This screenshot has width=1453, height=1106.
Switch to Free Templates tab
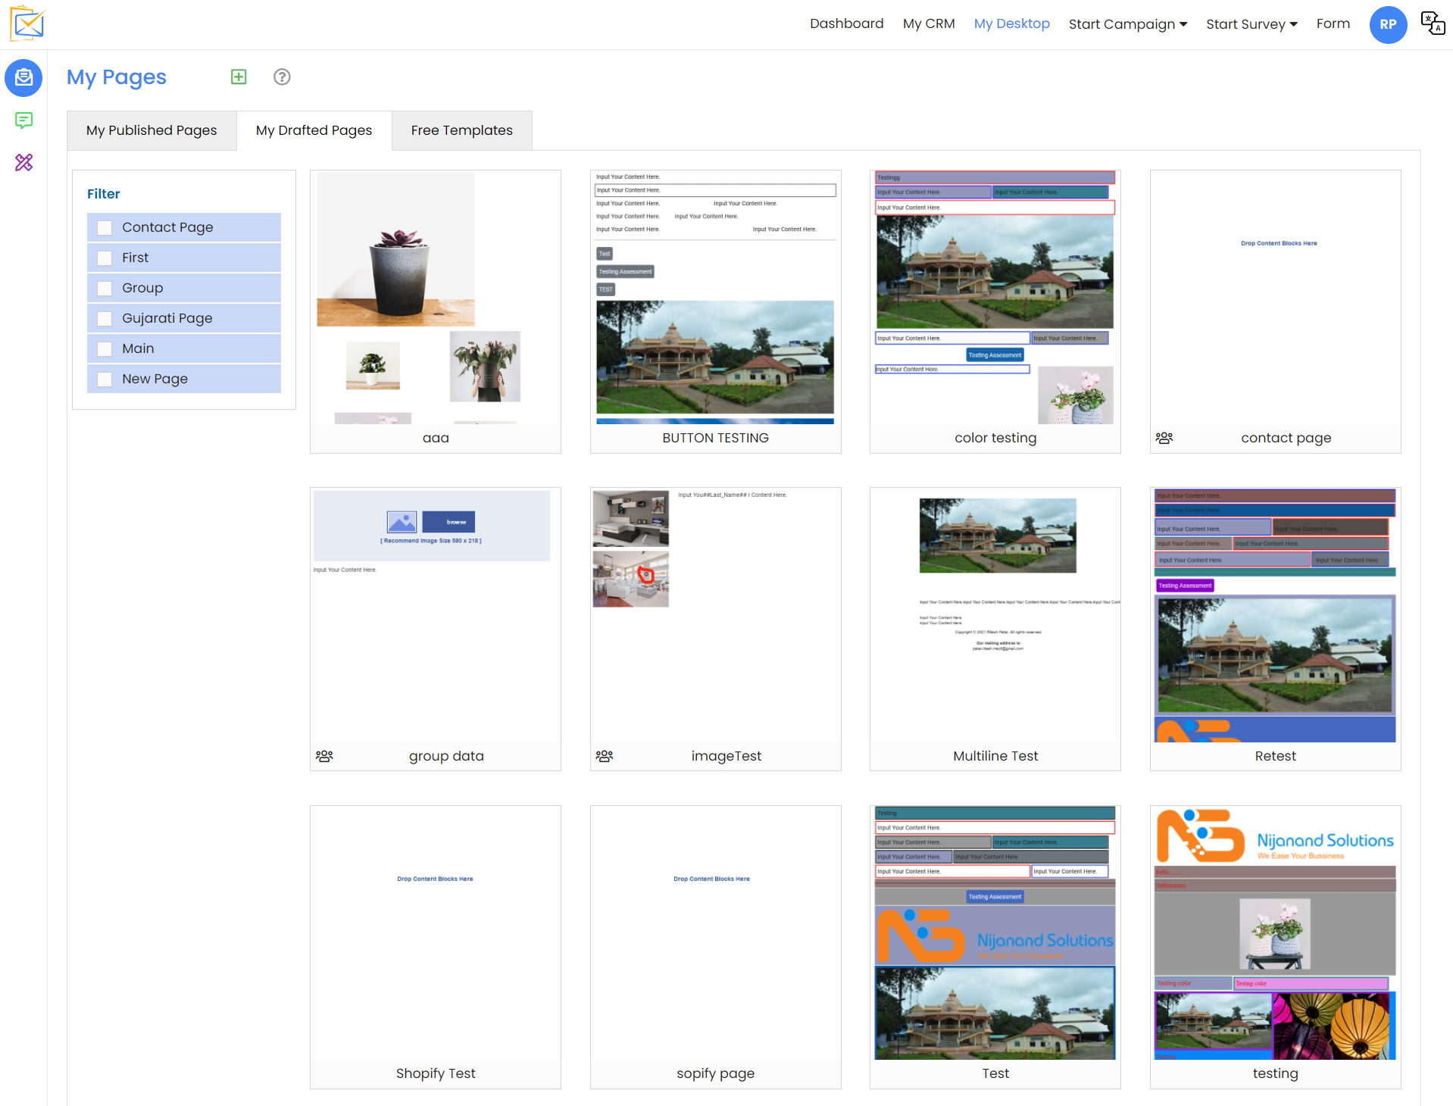pos(461,130)
